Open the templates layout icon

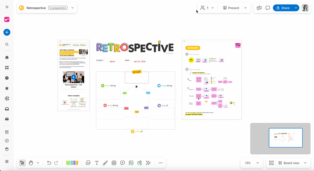7,132
